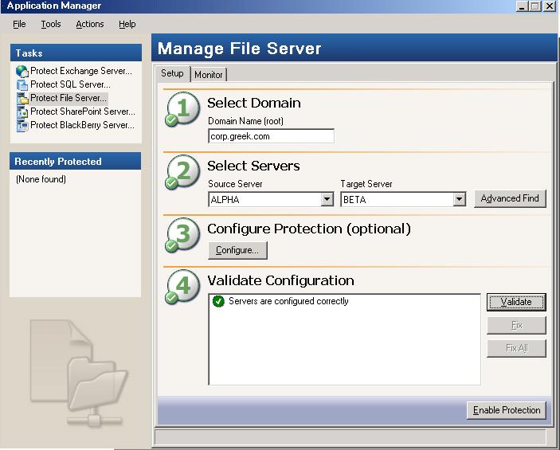
Task: Click the Protect File Server folder icon
Action: 22,98
